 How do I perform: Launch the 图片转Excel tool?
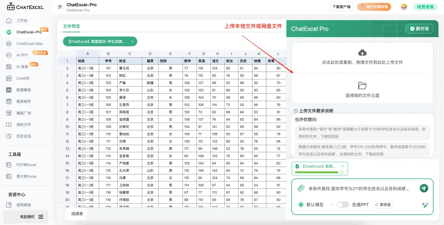26,176
